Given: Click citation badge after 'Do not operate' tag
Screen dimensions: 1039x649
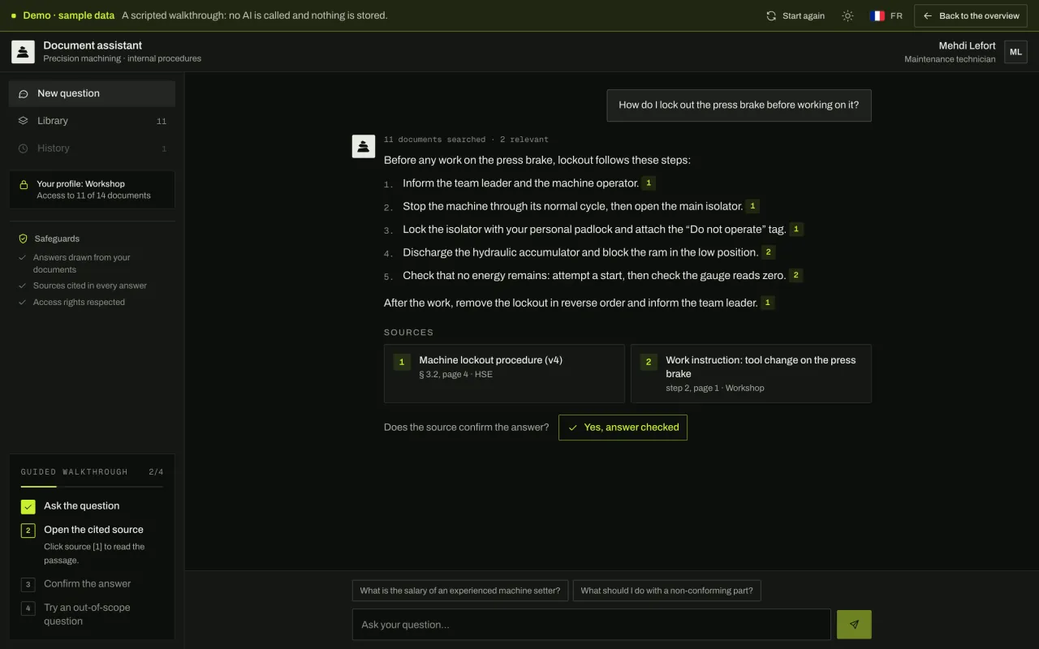Looking at the screenshot, I should pos(796,230).
